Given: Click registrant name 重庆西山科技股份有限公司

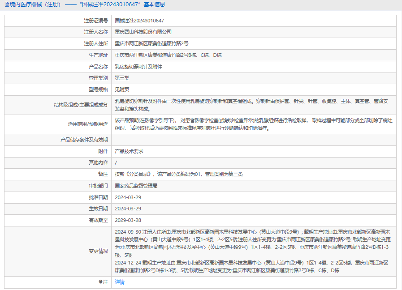Looking at the screenshot, I should [x=143, y=32].
